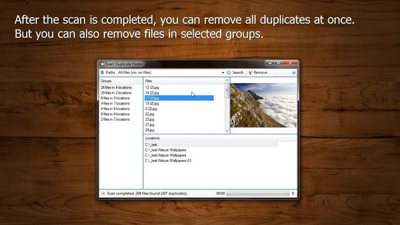The width and height of the screenshot is (400, 225).
Task: Select group '4 files in 6 locations'
Action: coord(115,109)
